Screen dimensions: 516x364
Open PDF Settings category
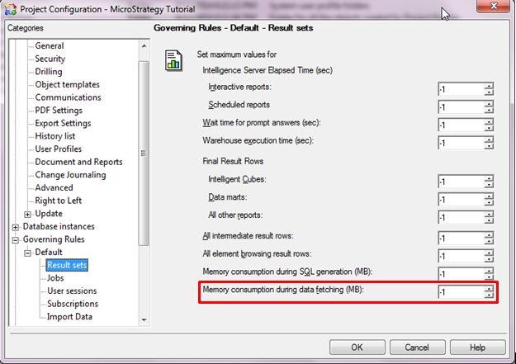(59, 110)
